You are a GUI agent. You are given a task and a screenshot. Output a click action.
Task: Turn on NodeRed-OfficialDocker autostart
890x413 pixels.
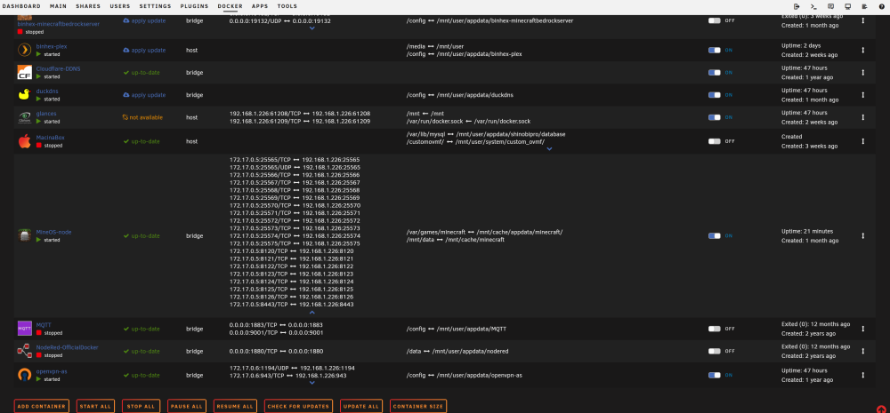pos(714,351)
